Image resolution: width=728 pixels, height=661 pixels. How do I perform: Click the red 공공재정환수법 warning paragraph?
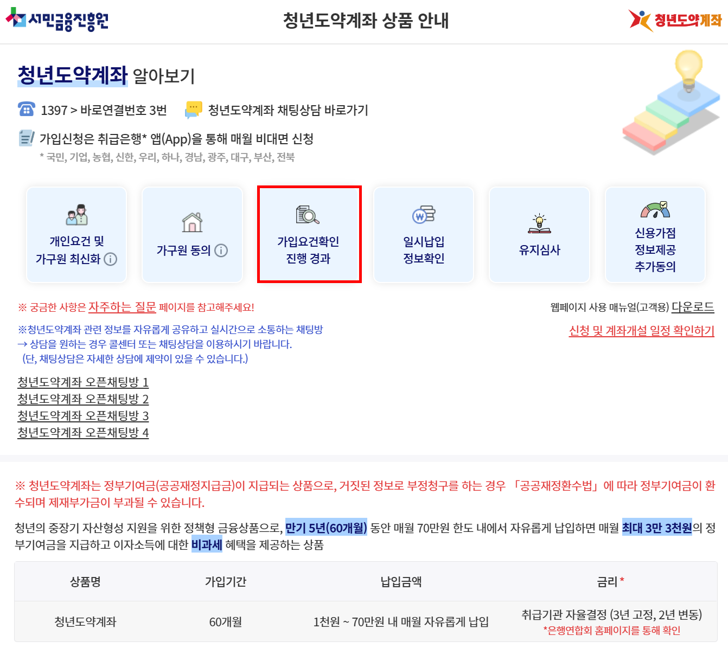(365, 493)
